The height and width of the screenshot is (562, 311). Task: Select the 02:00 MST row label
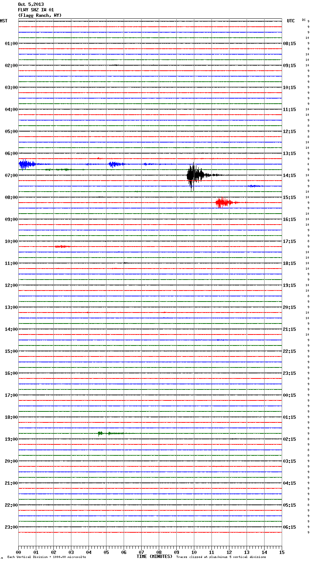click(11, 66)
